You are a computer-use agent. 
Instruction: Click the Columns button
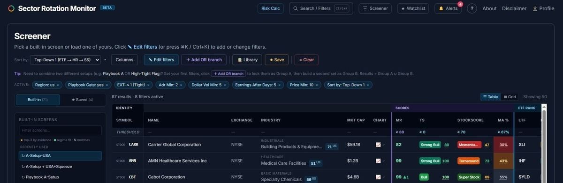point(124,60)
